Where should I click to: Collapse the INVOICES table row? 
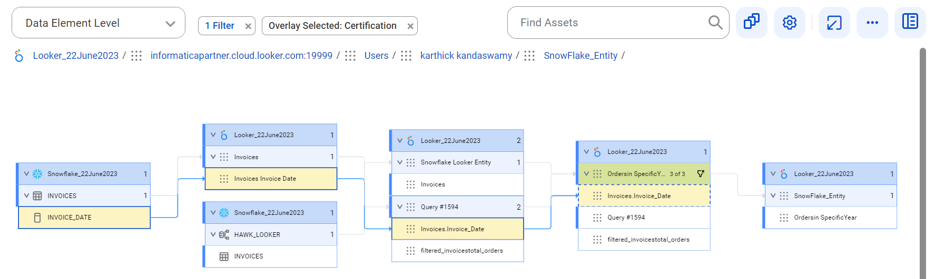pos(26,196)
